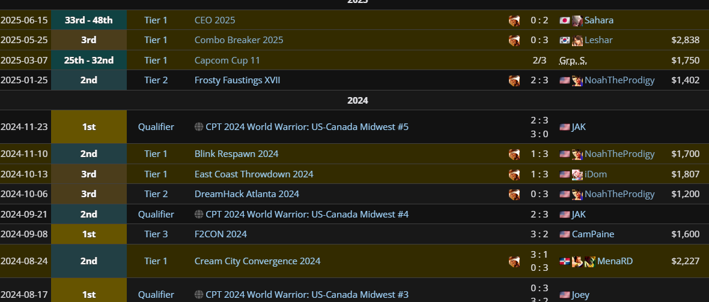Open the Blink Respawn 2024 link
The height and width of the screenshot is (302, 709).
click(x=237, y=154)
